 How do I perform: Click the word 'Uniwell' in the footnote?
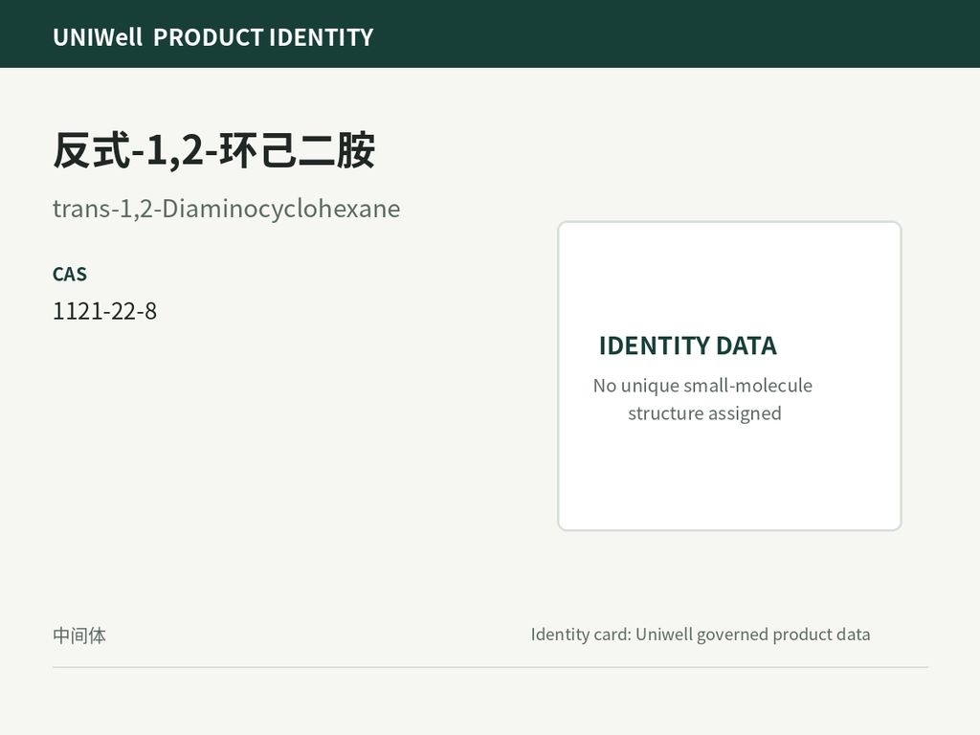pyautogui.click(x=663, y=635)
